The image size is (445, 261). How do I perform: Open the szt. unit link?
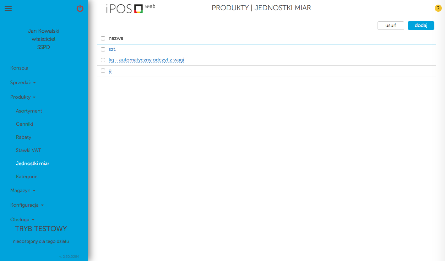point(112,49)
